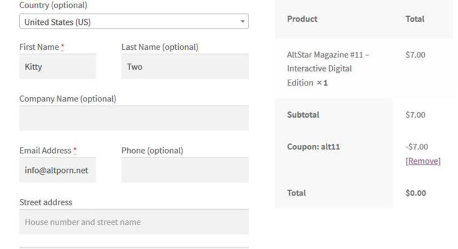Open the Country dropdown showing United States

133,22
